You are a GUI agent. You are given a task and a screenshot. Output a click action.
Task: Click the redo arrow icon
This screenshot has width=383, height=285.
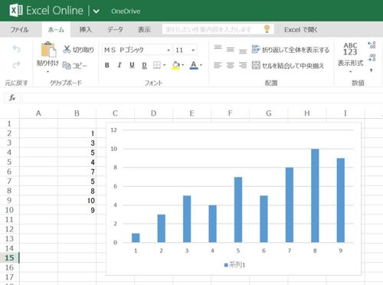coord(17,65)
